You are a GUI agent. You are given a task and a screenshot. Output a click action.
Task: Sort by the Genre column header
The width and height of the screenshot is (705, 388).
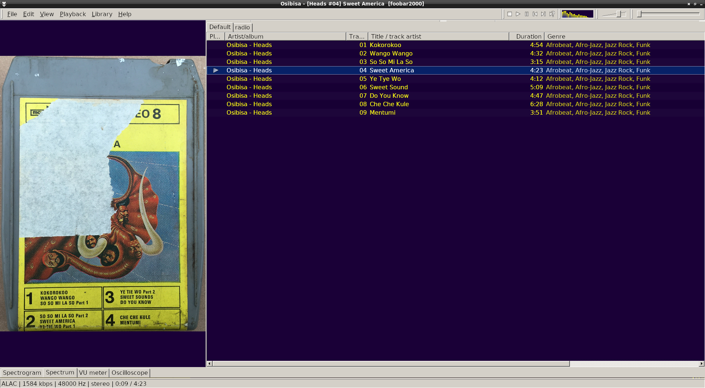point(624,36)
